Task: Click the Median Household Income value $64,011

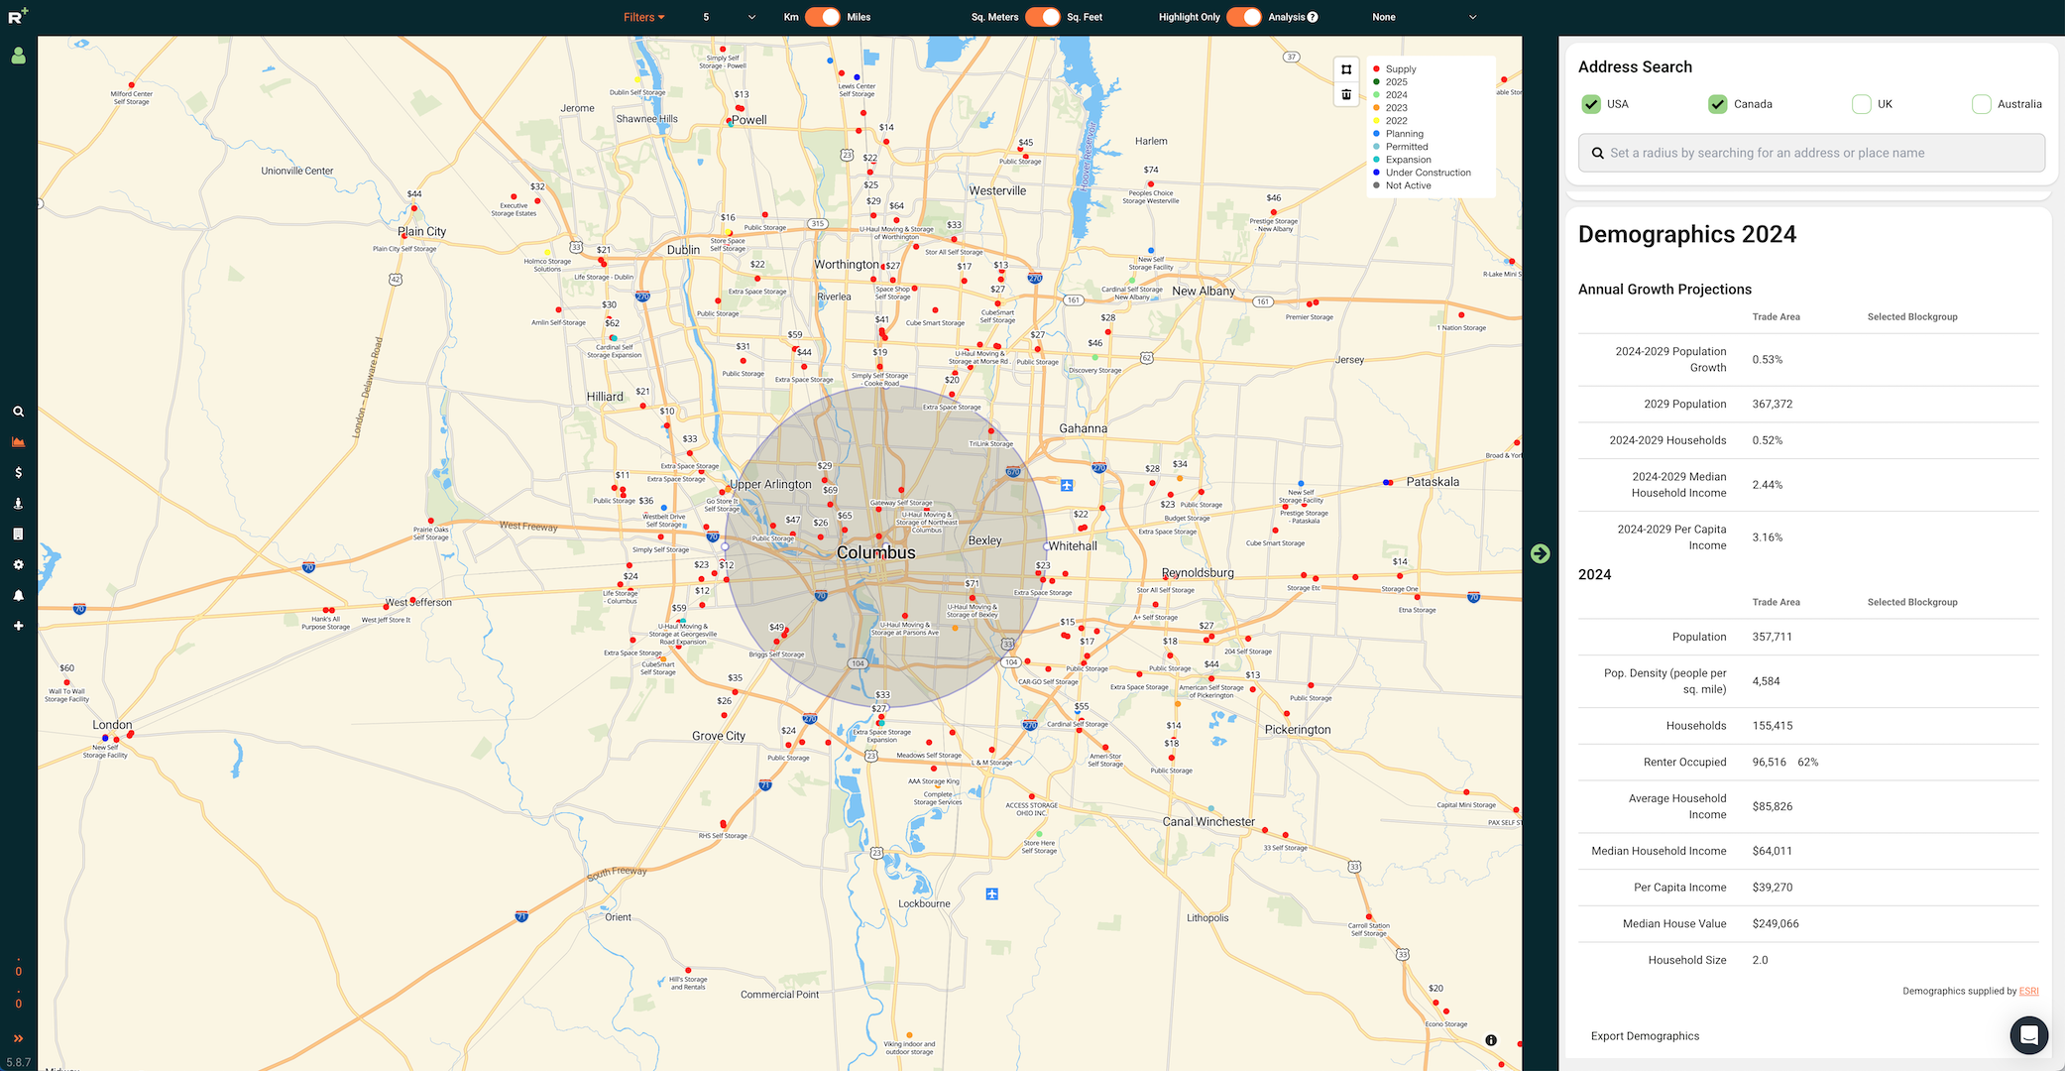Action: point(1772,851)
